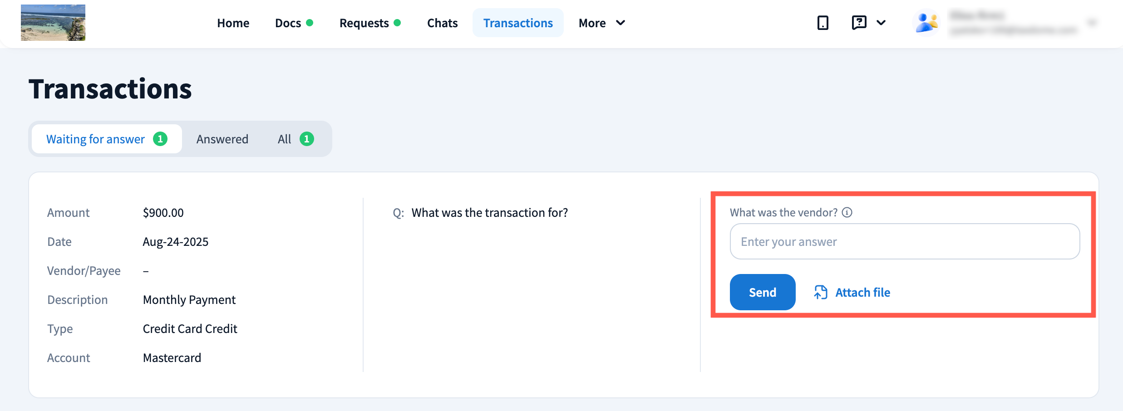The height and width of the screenshot is (411, 1123).
Task: Expand the help menu chevron
Action: (881, 23)
